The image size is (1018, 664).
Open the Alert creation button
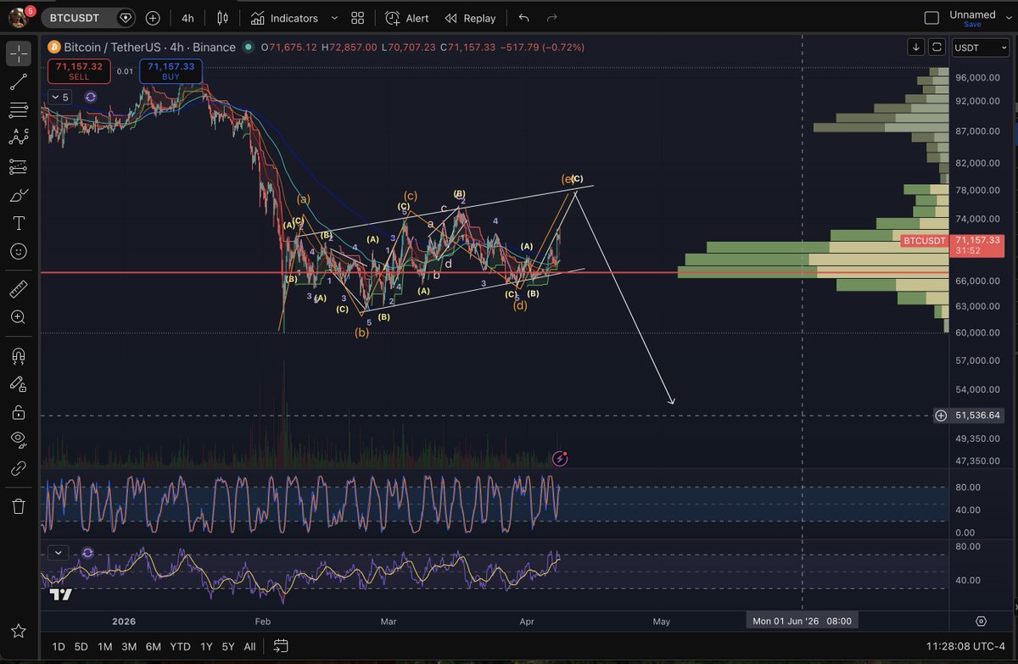(x=406, y=18)
